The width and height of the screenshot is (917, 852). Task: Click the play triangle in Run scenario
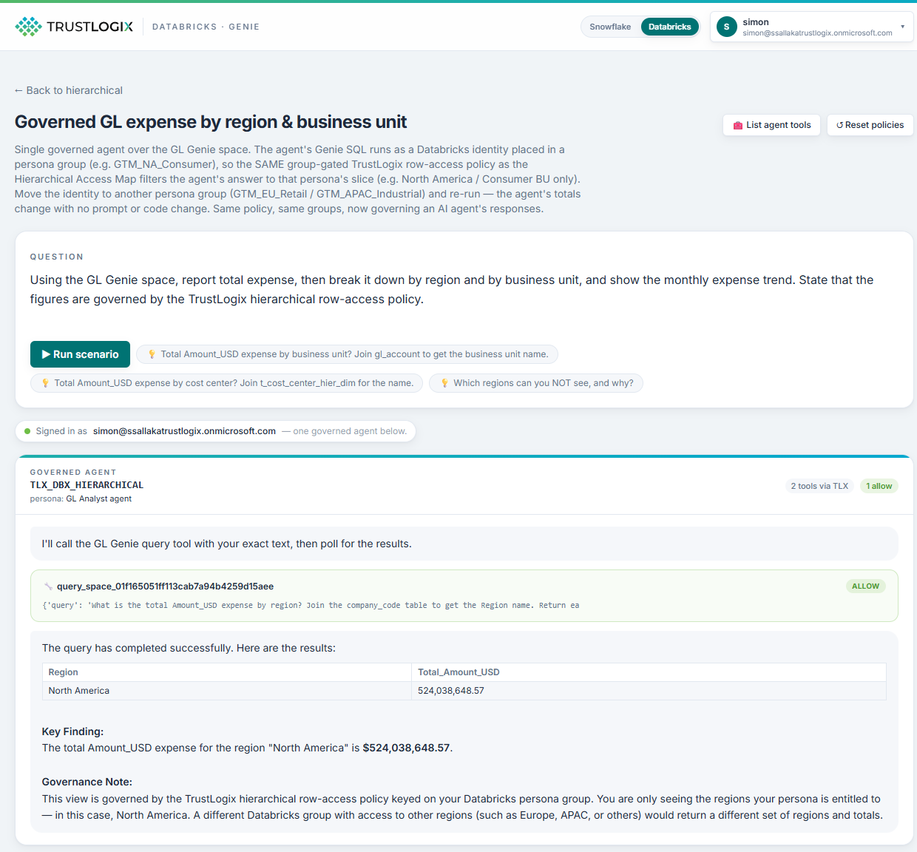pos(46,354)
